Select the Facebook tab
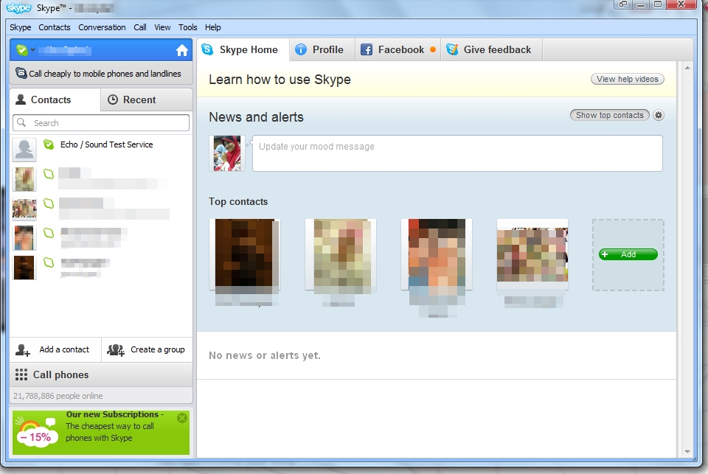 click(x=398, y=49)
